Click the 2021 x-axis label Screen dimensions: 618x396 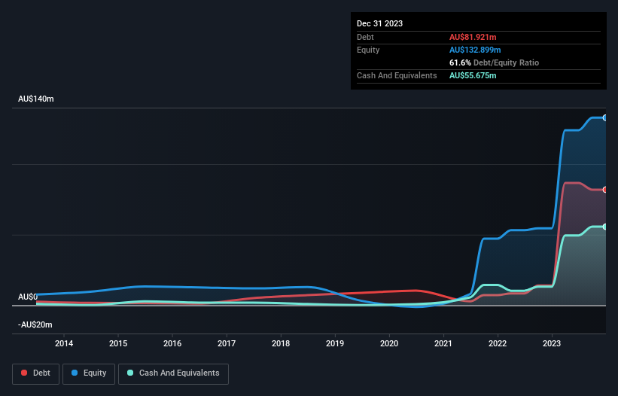(443, 343)
